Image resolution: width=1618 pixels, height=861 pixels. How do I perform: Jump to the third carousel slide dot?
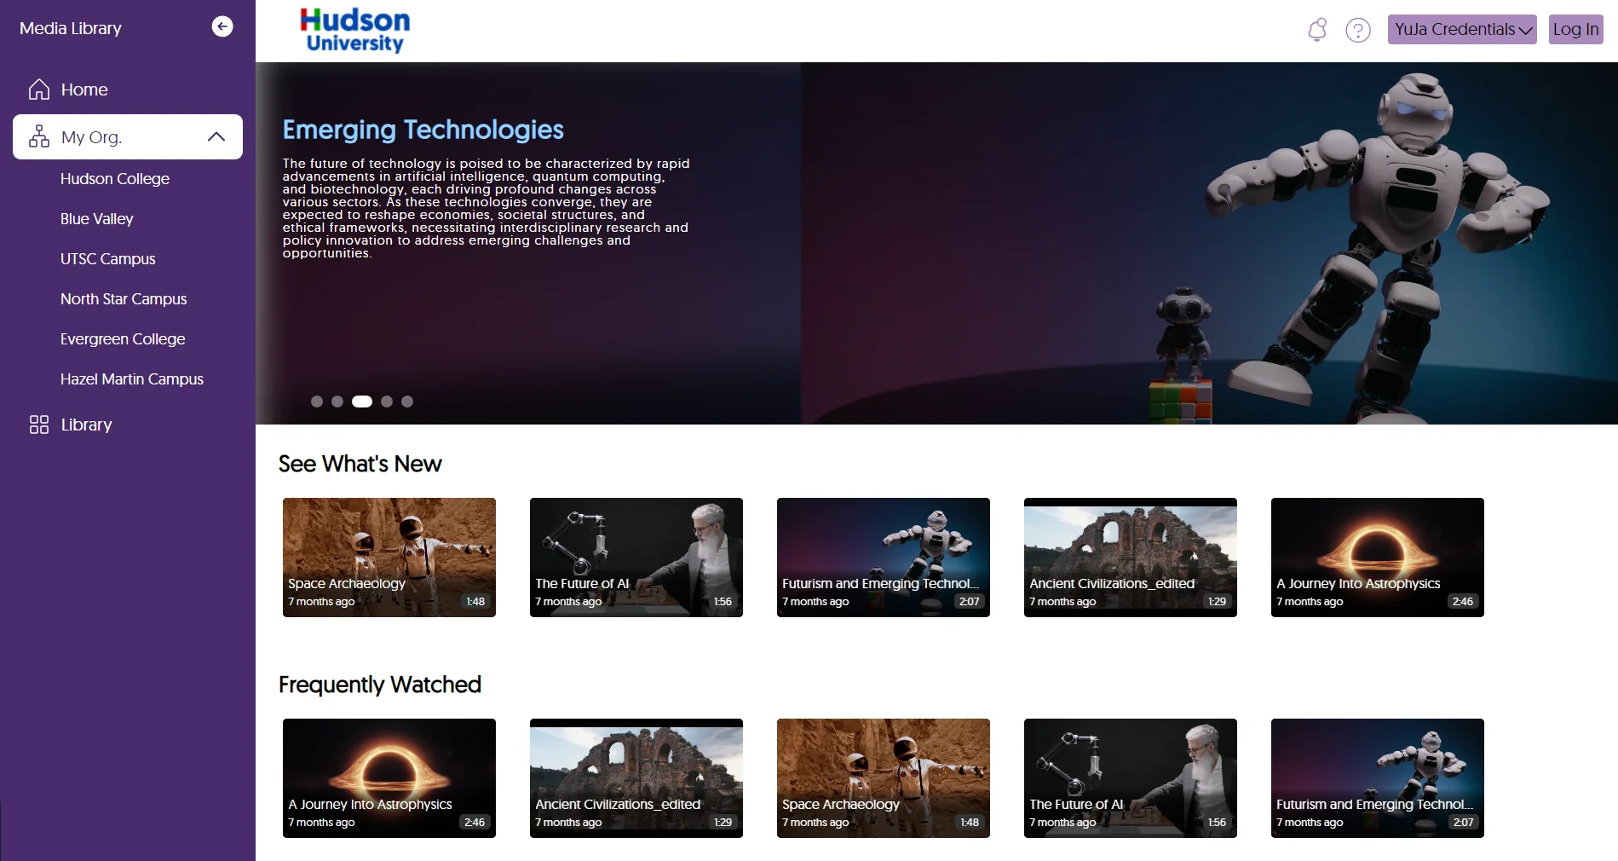tap(362, 401)
